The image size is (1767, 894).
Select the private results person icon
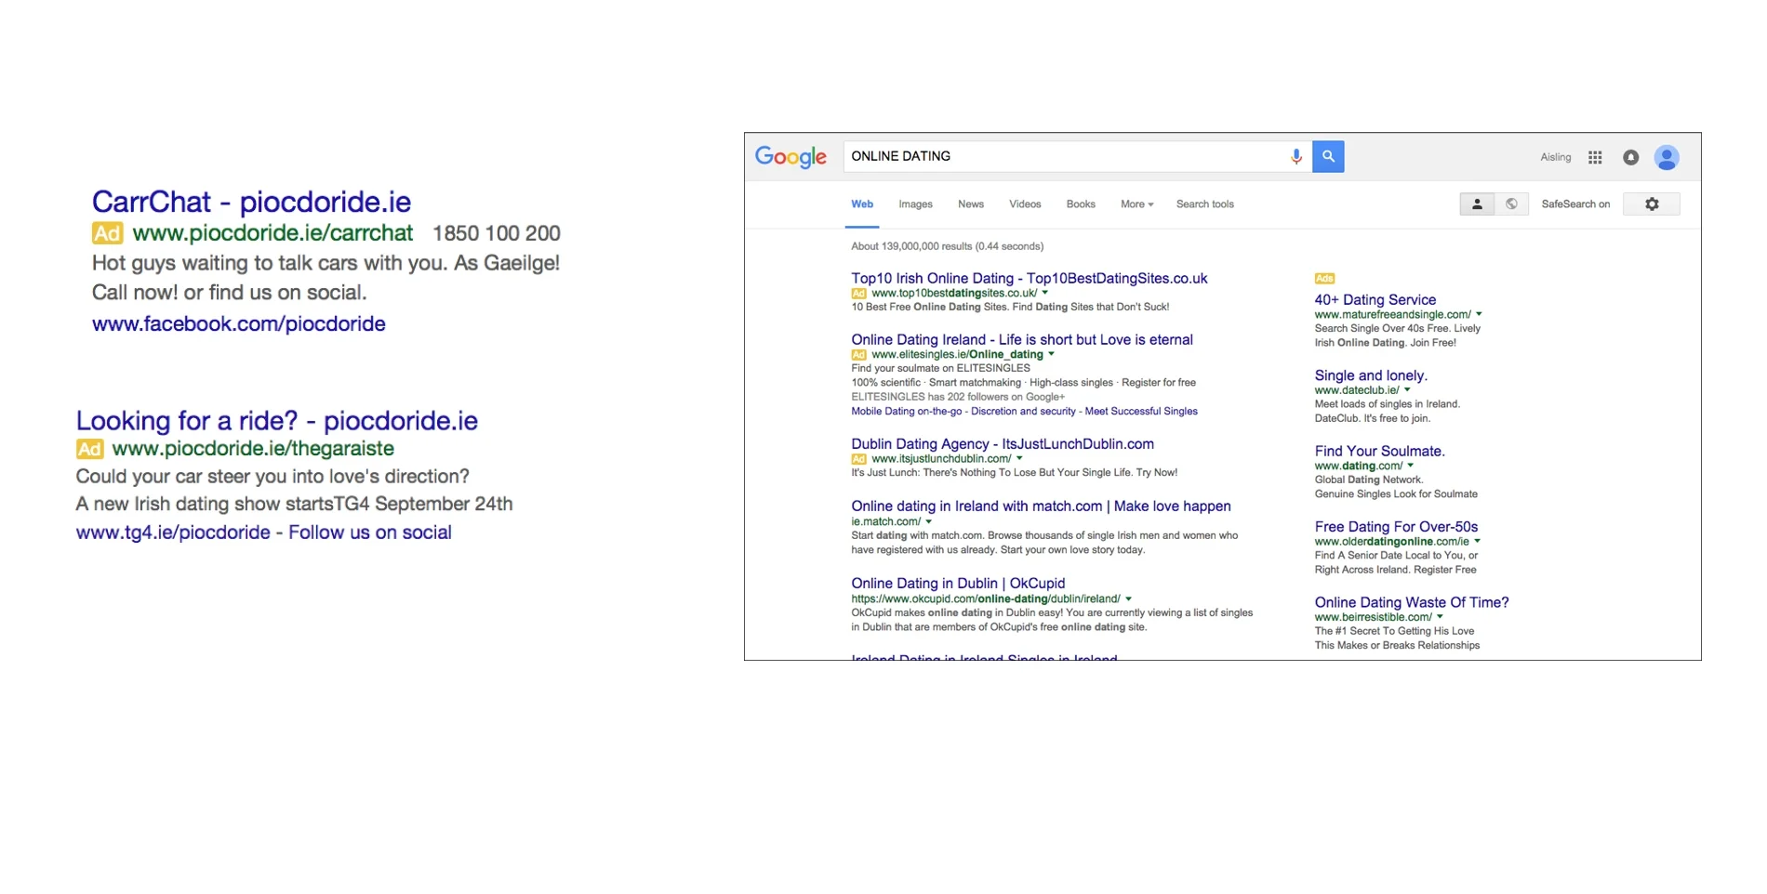click(x=1477, y=204)
